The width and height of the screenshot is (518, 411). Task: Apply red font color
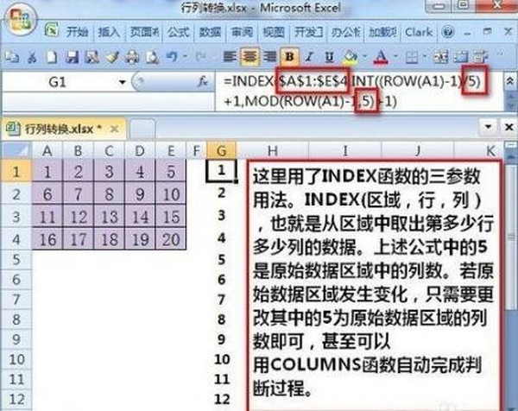point(381,57)
